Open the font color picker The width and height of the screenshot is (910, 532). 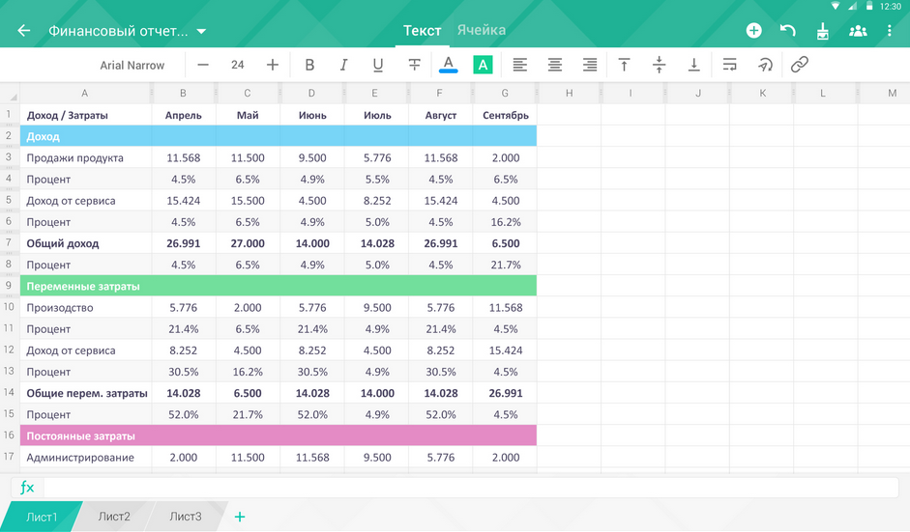(448, 65)
